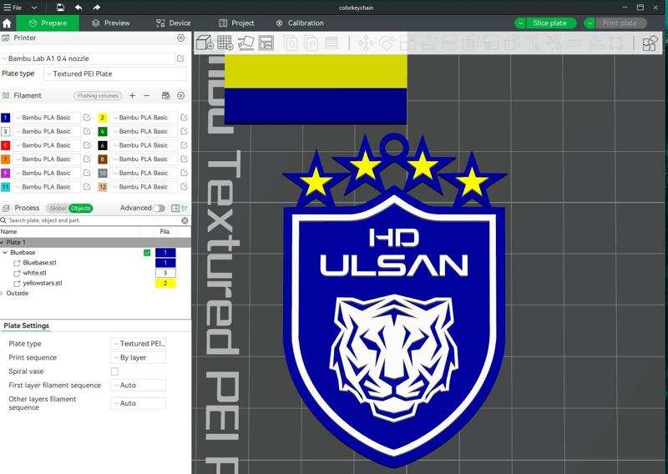
Task: Redo the last action arrow
Action: pyautogui.click(x=97, y=8)
